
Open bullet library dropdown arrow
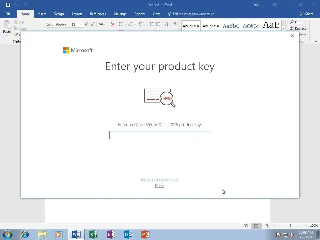tap(126, 24)
